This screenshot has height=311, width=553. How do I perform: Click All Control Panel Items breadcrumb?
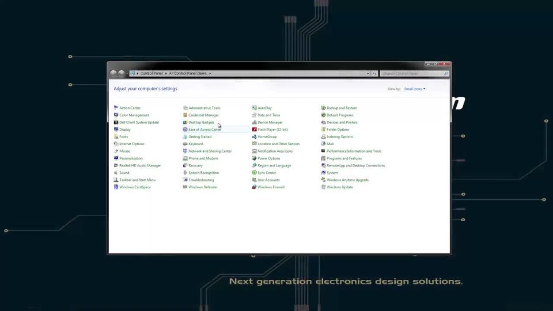[188, 73]
